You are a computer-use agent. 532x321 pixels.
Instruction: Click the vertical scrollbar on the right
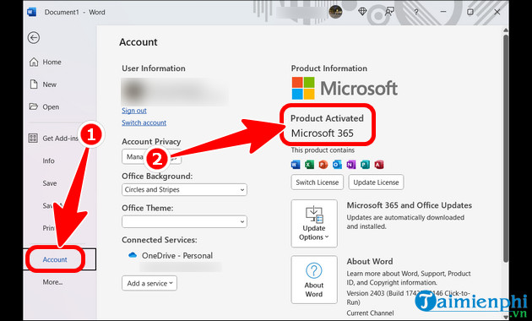pos(506,149)
